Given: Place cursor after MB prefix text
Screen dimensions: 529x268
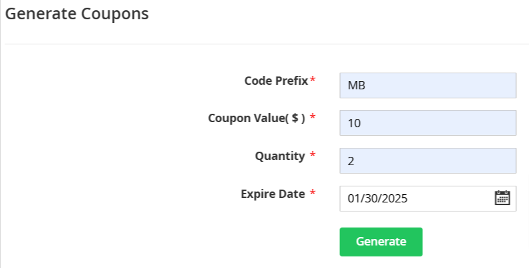Looking at the screenshot, I should pyautogui.click(x=366, y=85).
